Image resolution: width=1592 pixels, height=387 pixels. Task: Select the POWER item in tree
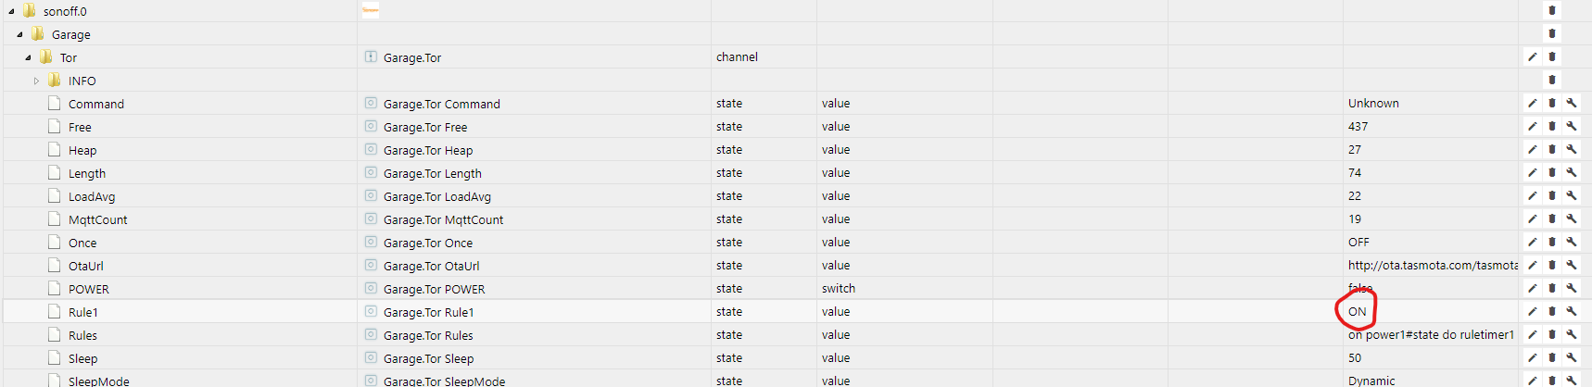[88, 289]
